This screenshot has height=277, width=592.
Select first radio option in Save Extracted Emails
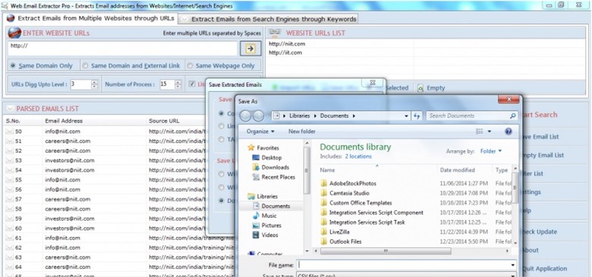pos(222,113)
